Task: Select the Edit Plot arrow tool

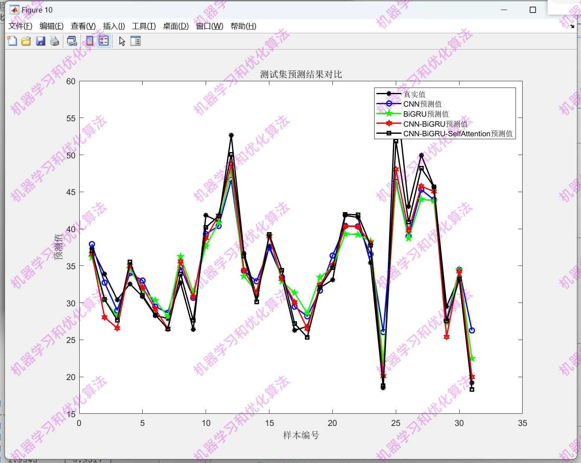Action: [121, 41]
